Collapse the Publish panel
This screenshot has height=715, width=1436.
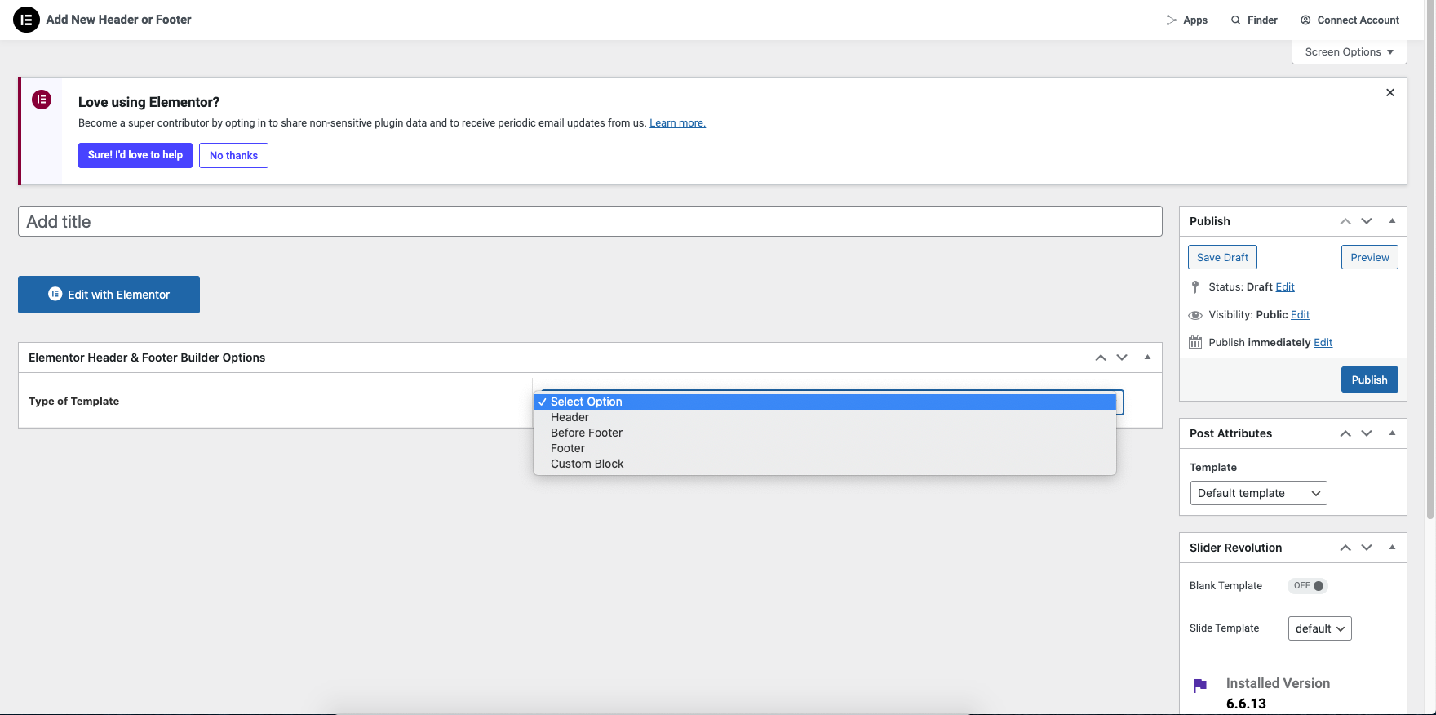pos(1392,221)
